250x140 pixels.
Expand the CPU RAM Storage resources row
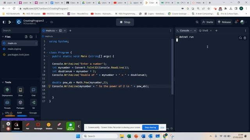point(3,114)
